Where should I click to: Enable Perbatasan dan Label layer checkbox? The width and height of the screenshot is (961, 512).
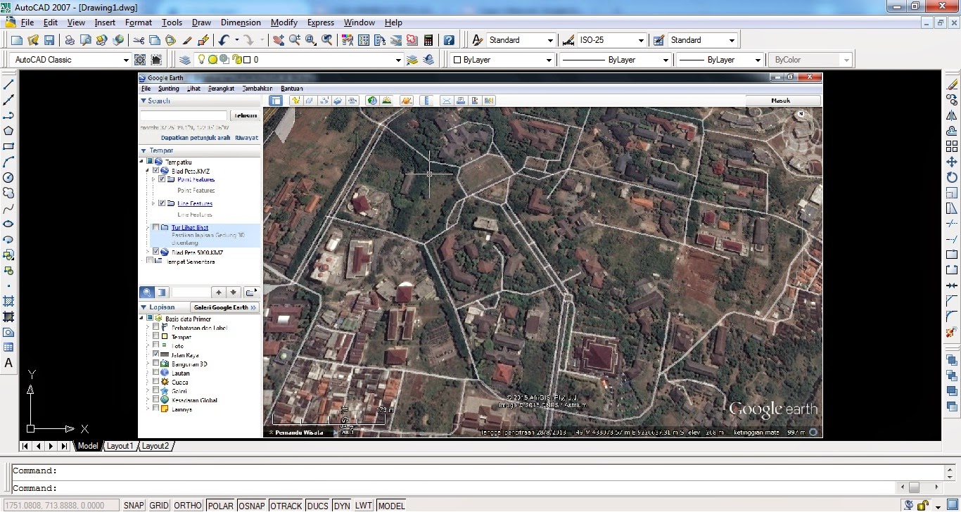tap(155, 328)
